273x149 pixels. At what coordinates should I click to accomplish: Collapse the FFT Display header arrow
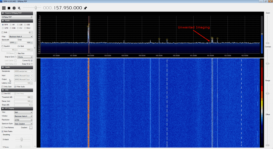(x=3, y=109)
